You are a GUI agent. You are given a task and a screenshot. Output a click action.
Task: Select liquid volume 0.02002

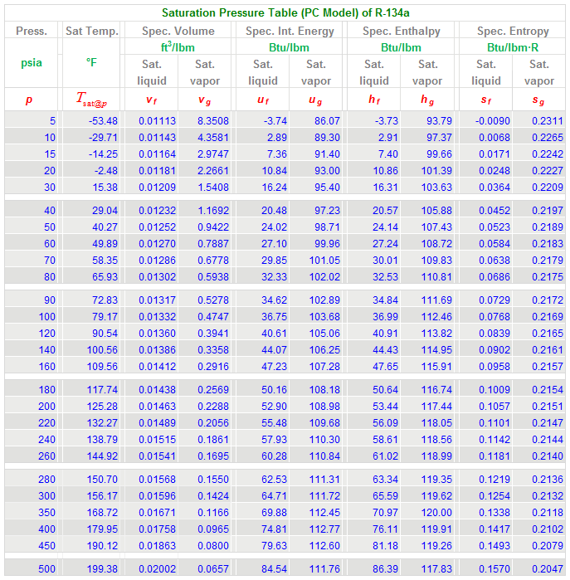click(157, 569)
